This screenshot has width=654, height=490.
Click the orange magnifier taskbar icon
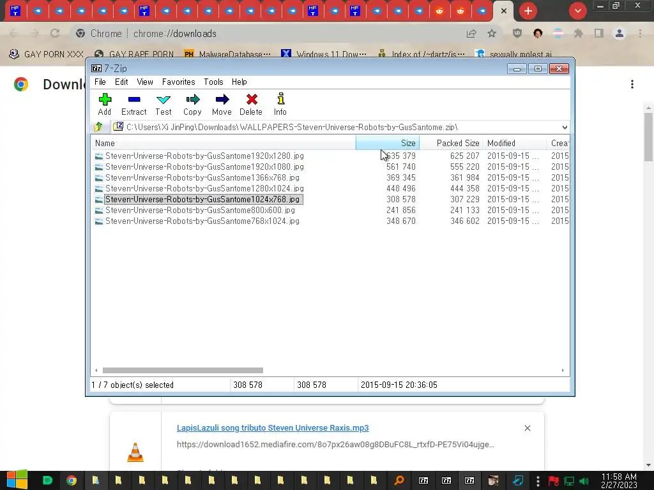point(399,480)
